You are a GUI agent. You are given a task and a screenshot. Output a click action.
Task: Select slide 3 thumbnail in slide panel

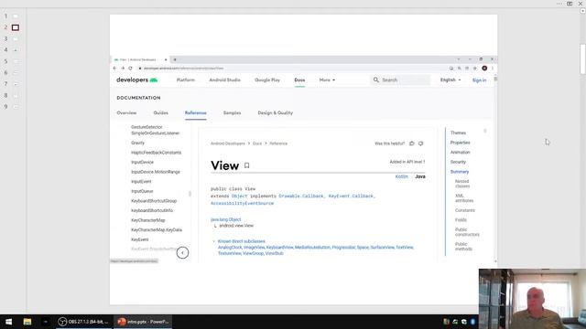point(16,38)
